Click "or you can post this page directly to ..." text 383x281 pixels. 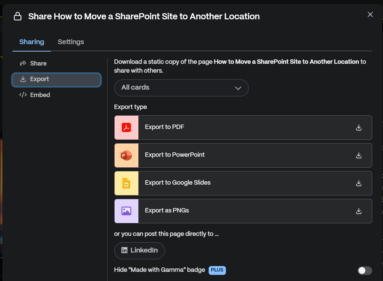point(166,234)
